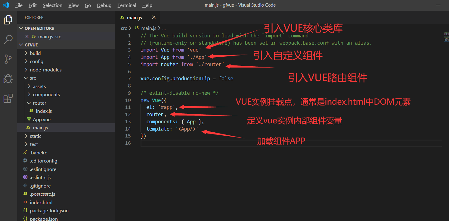Screen dimensions: 449x221
Task: Open the package.json file
Action: pyautogui.click(x=66, y=218)
